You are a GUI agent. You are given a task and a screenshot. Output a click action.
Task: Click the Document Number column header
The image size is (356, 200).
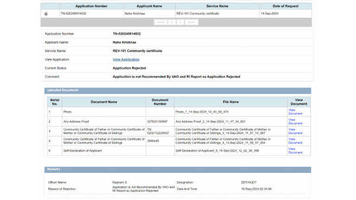pyautogui.click(x=160, y=102)
